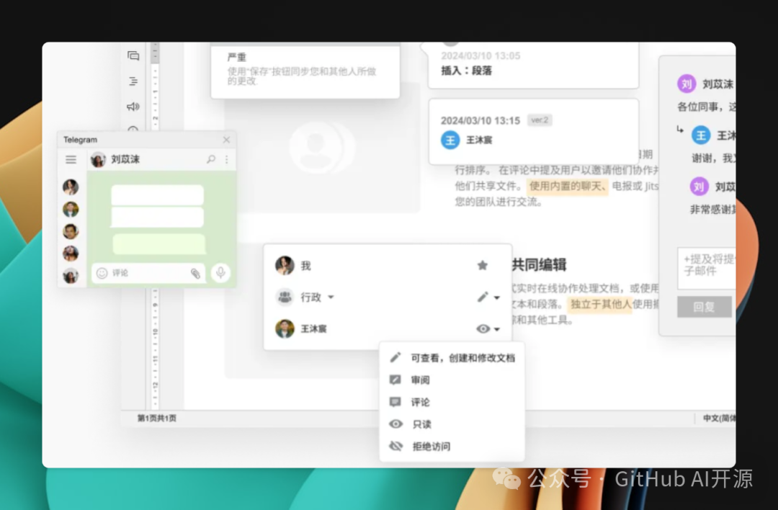The width and height of the screenshot is (778, 510).
Task: Search within the Telegram chat
Action: coord(211,159)
